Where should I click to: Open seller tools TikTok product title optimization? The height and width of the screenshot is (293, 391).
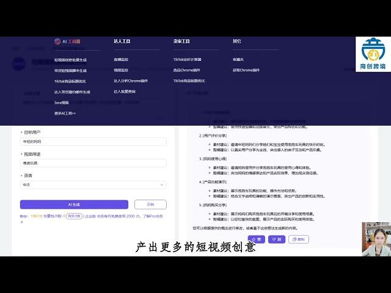tap(189, 81)
